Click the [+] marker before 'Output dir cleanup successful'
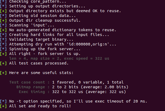The image size is (165, 111). pyautogui.click(x=3, y=20)
